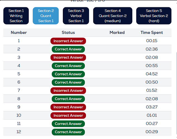Screen dimensions: 177x139
Task: Open Section 4 Quant Section 2 (medium)
Action: [113, 16]
